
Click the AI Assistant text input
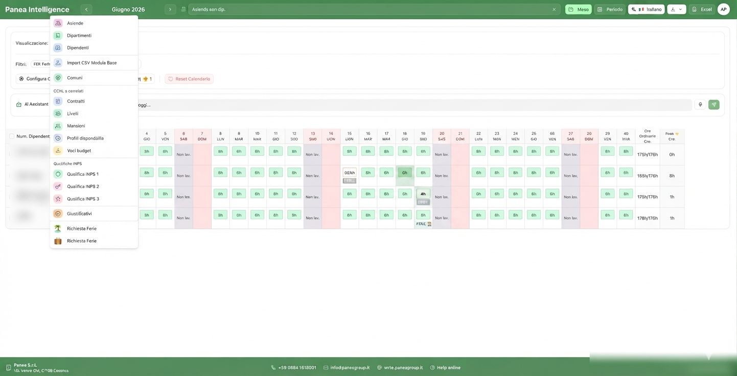point(414,105)
